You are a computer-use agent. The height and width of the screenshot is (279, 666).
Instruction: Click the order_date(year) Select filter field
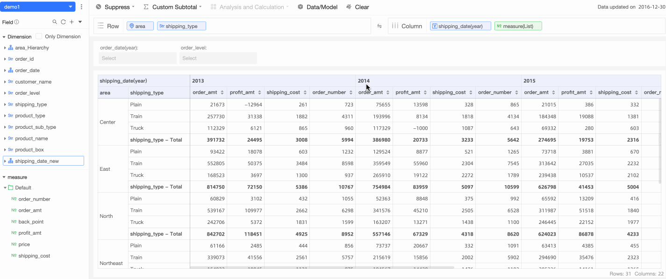coord(137,58)
